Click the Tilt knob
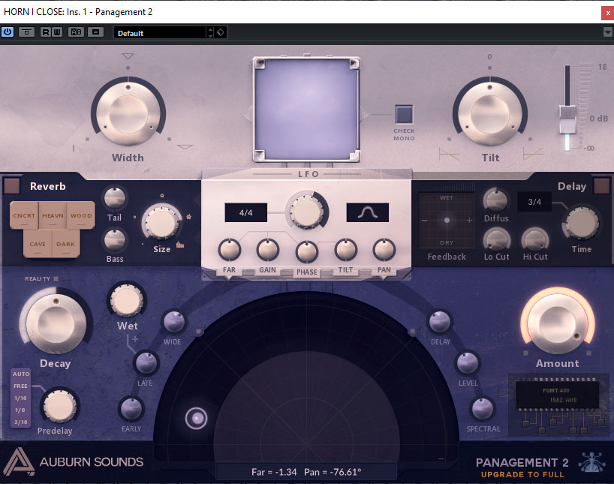This screenshot has height=484, width=614. pos(490,114)
